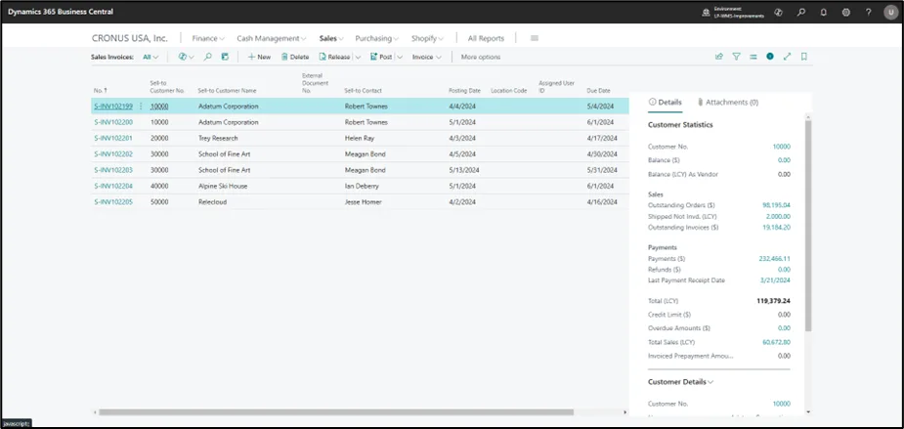Screen dimensions: 904x429
Task: Open the navigation hamburger menu
Action: coord(535,38)
